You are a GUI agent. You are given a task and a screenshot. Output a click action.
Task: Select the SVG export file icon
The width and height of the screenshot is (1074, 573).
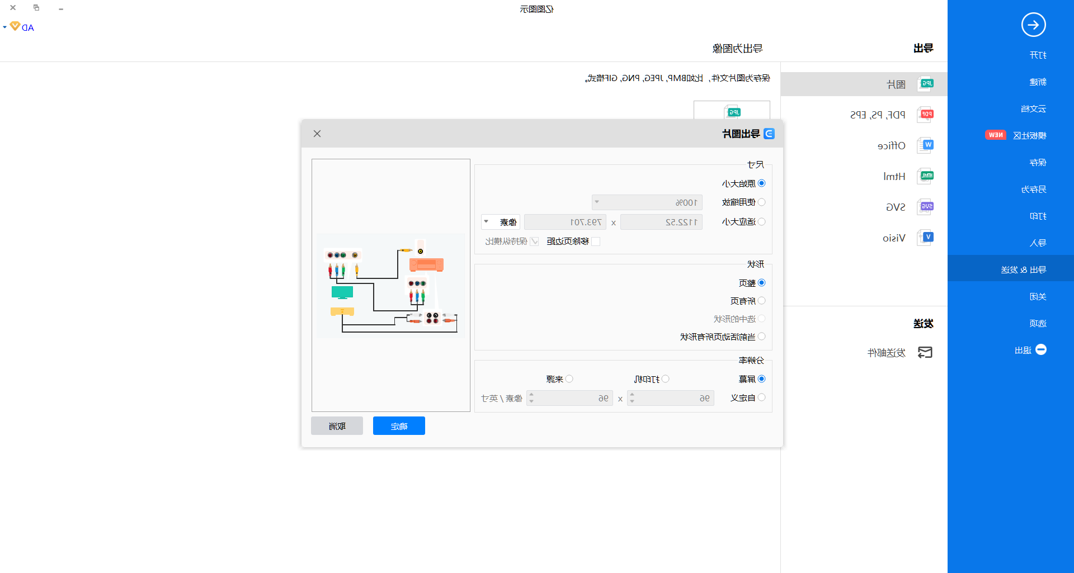[x=926, y=207]
